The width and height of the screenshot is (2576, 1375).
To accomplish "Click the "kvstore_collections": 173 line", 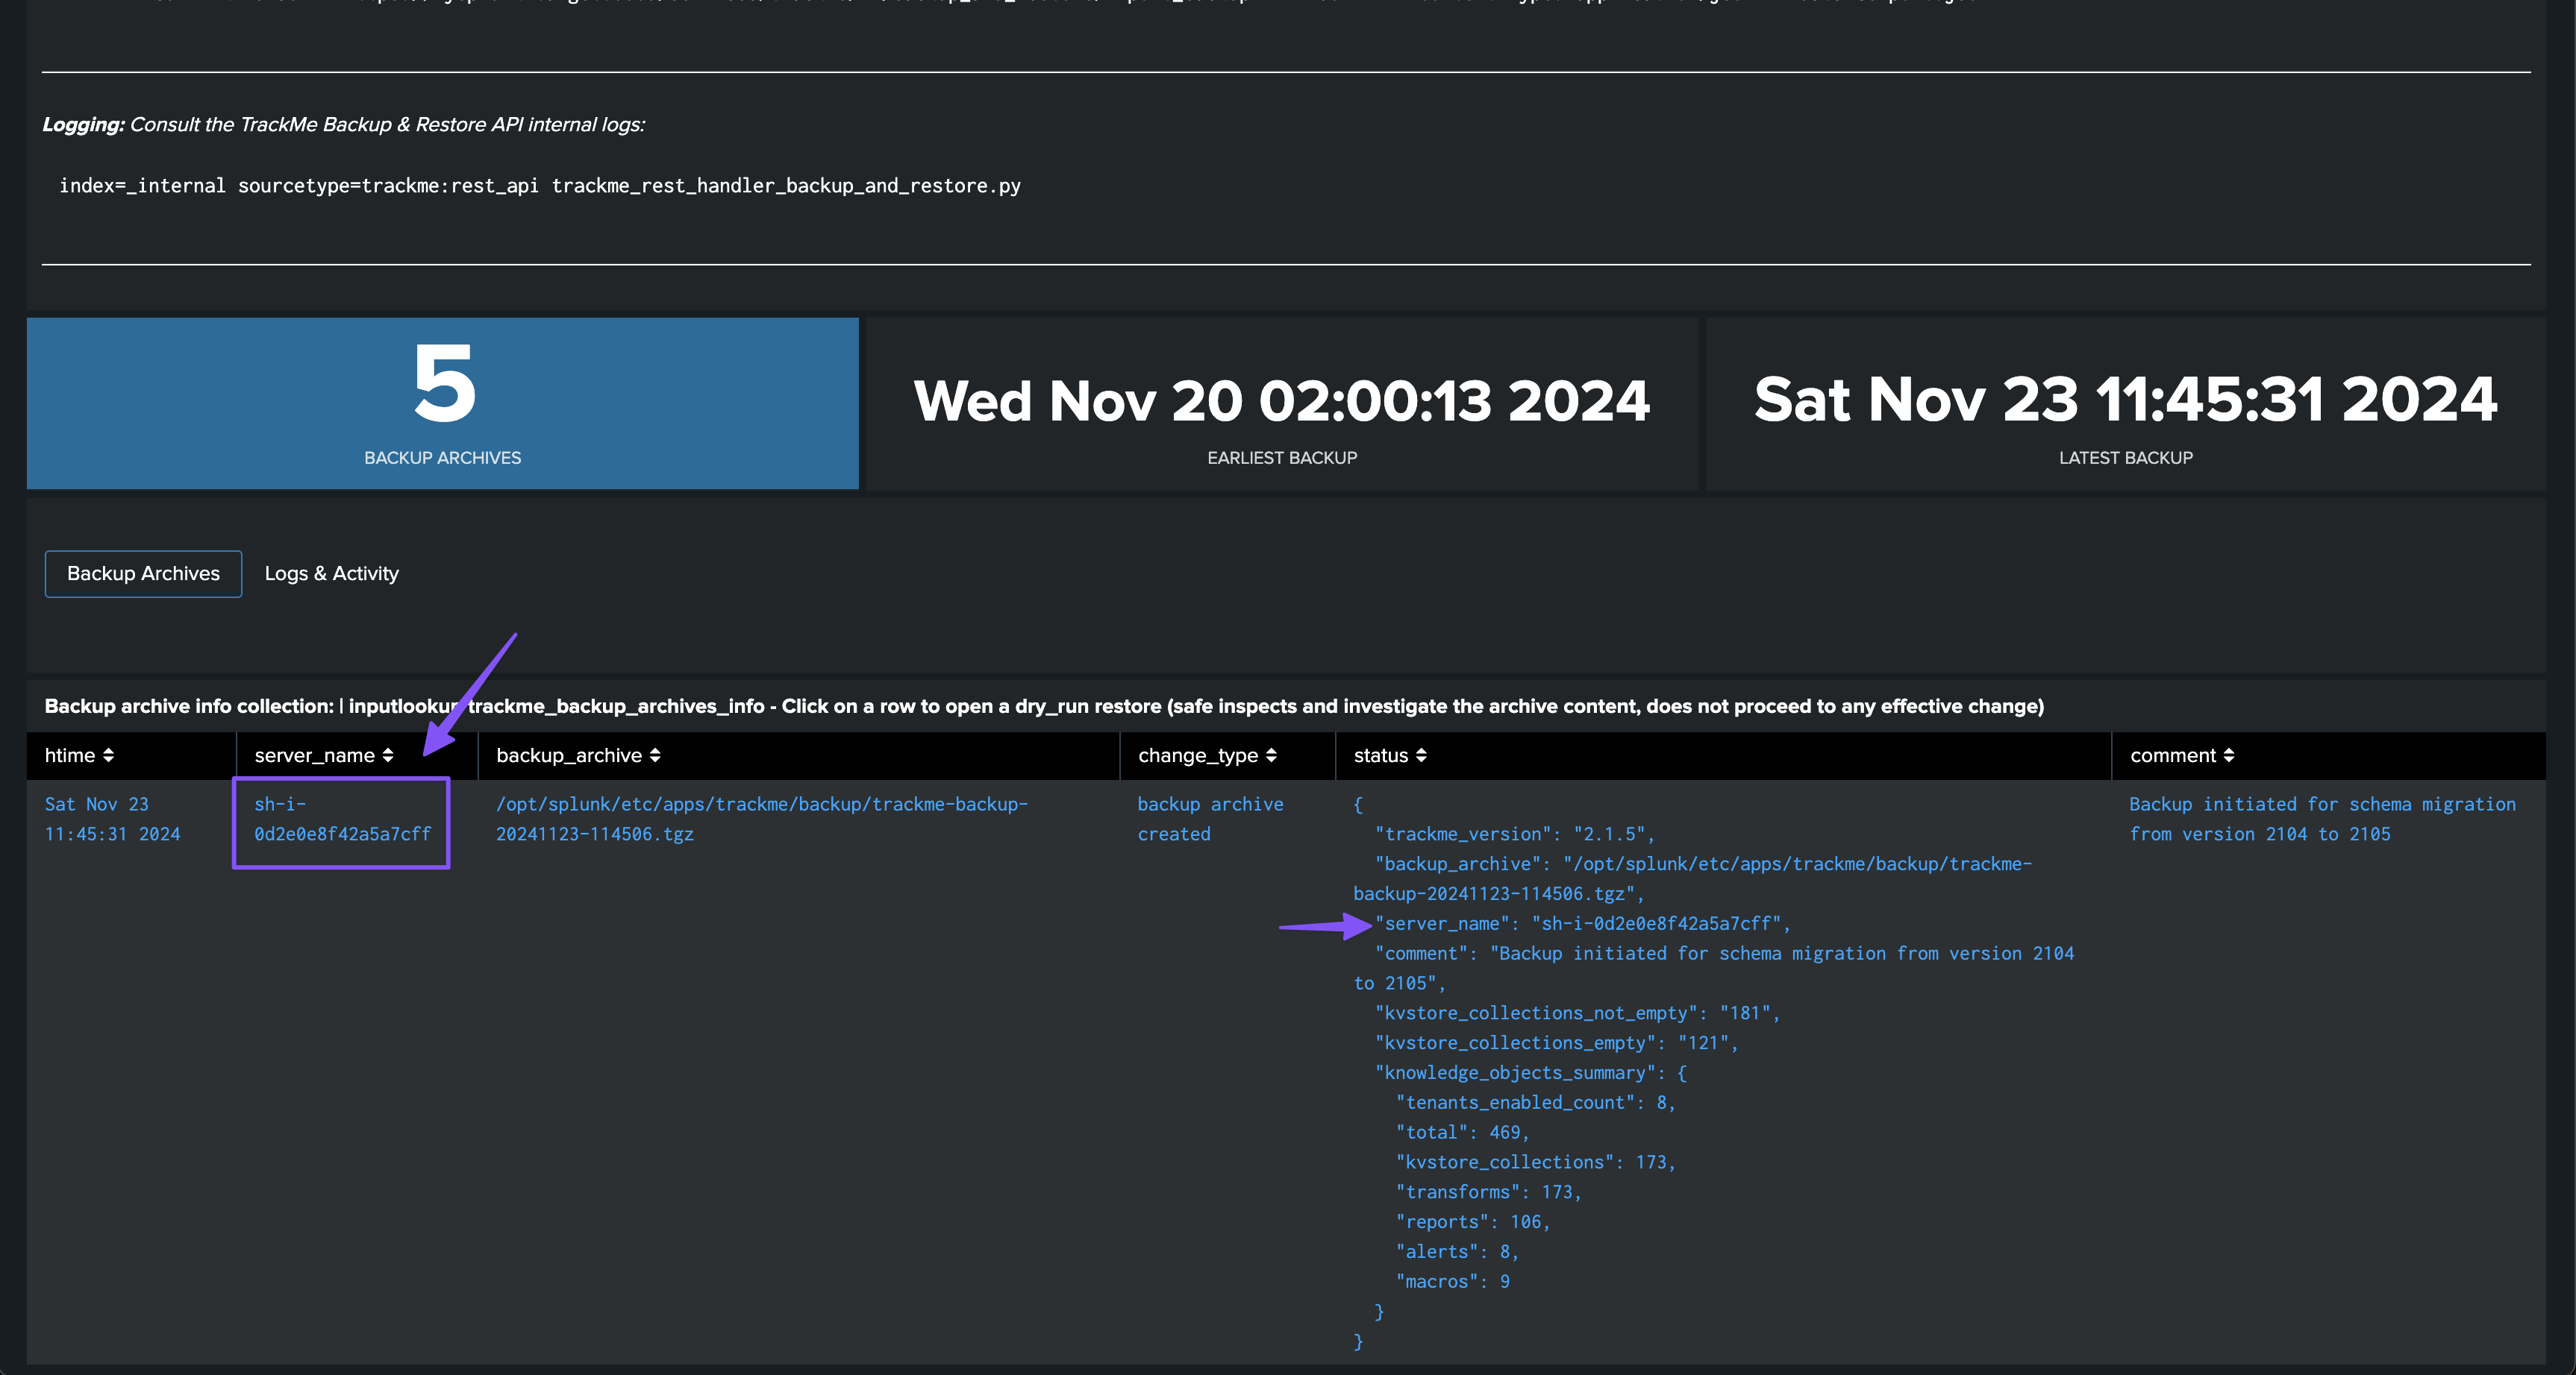I will tap(1535, 1162).
